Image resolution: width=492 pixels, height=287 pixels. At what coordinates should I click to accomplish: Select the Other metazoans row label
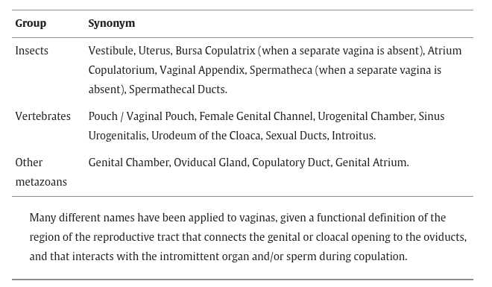pyautogui.click(x=41, y=172)
